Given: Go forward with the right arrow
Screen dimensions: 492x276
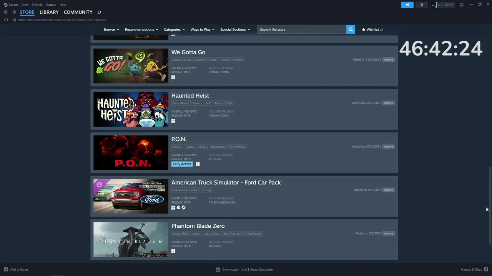Looking at the screenshot, I should (14, 12).
